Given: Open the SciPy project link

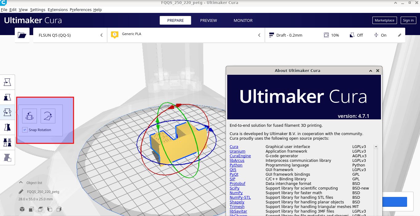Looking at the screenshot, I should [235, 188].
